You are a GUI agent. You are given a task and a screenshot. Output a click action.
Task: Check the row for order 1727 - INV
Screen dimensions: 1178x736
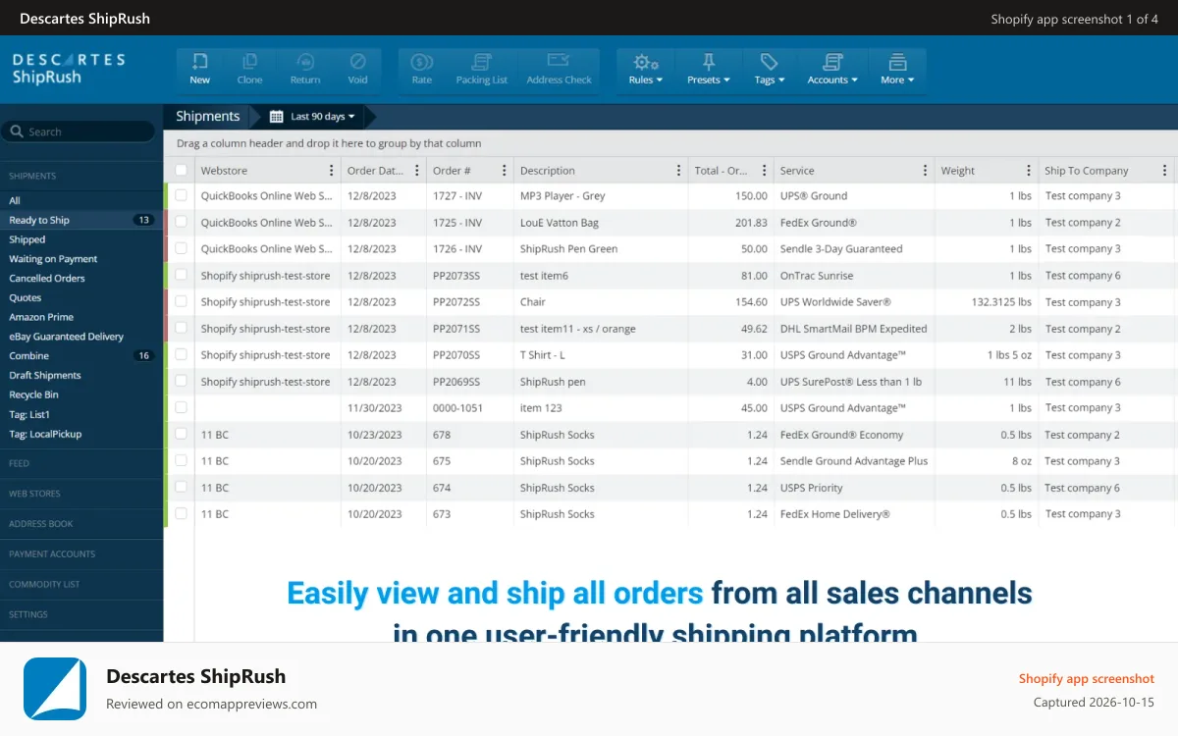click(x=181, y=195)
